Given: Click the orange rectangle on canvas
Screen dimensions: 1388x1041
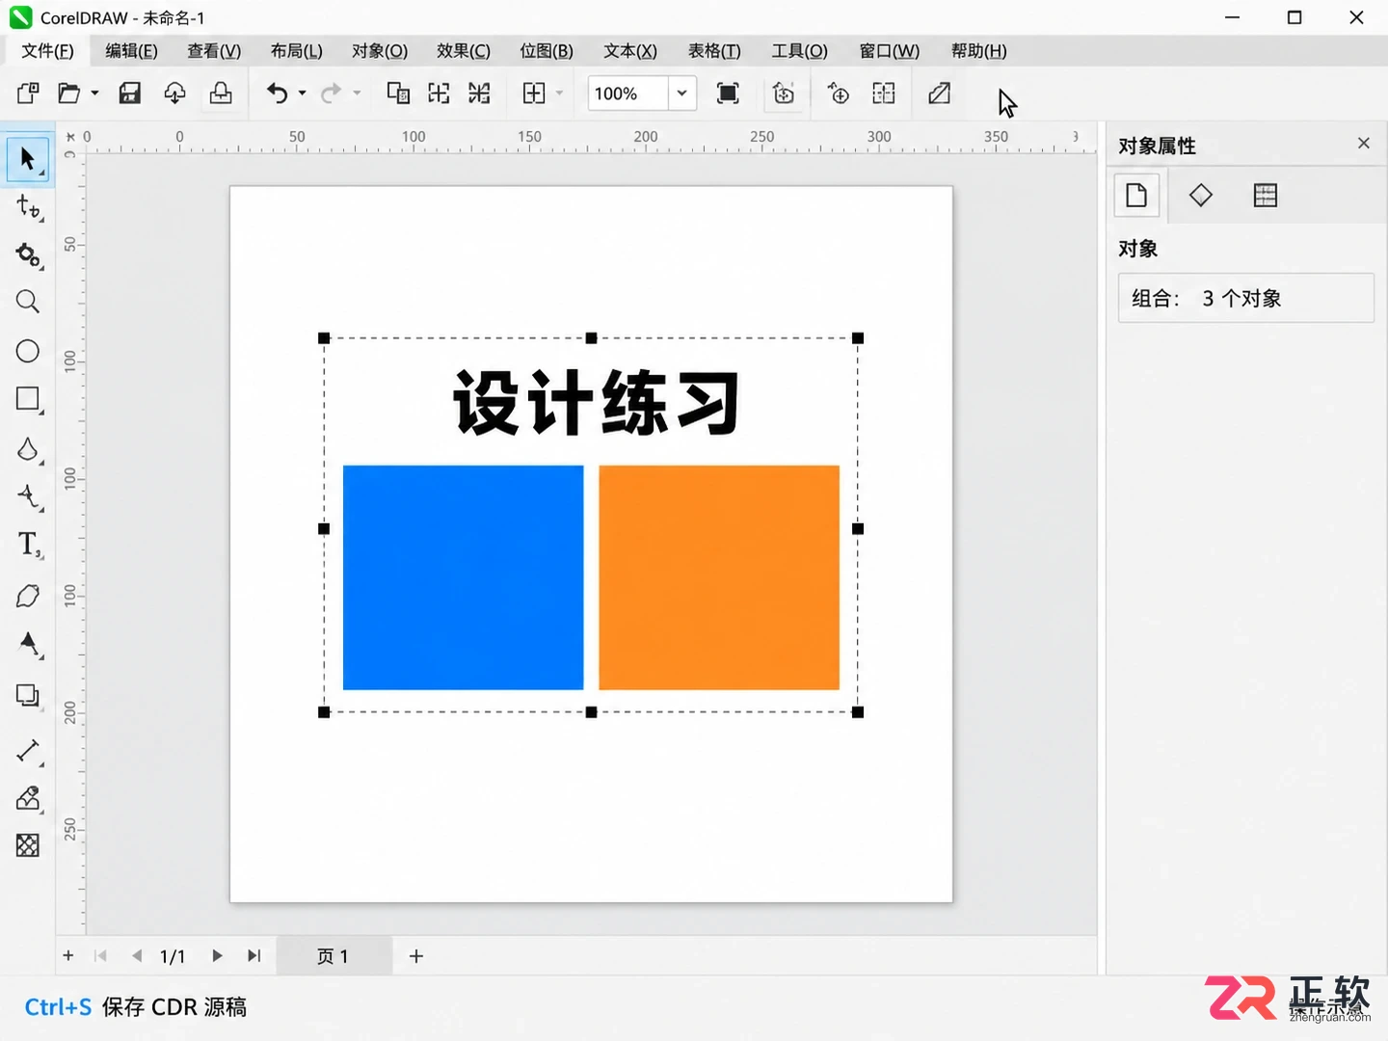Looking at the screenshot, I should [719, 577].
